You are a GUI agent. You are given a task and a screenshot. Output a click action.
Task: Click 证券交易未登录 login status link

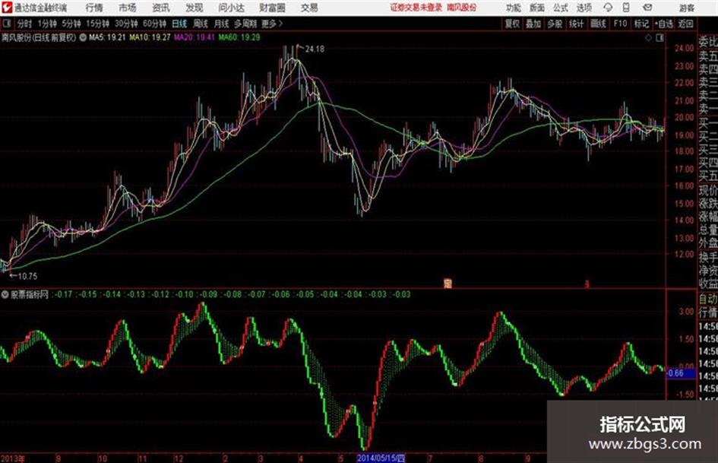click(416, 8)
